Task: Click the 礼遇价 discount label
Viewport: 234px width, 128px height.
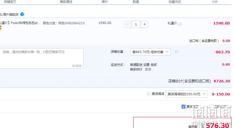Action: (172, 23)
